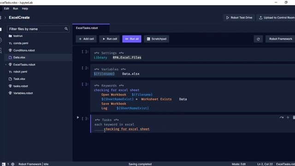The width and height of the screenshot is (295, 166).
Task: Click the robot icon beside Conditions.robot
Action: click(x=10, y=50)
